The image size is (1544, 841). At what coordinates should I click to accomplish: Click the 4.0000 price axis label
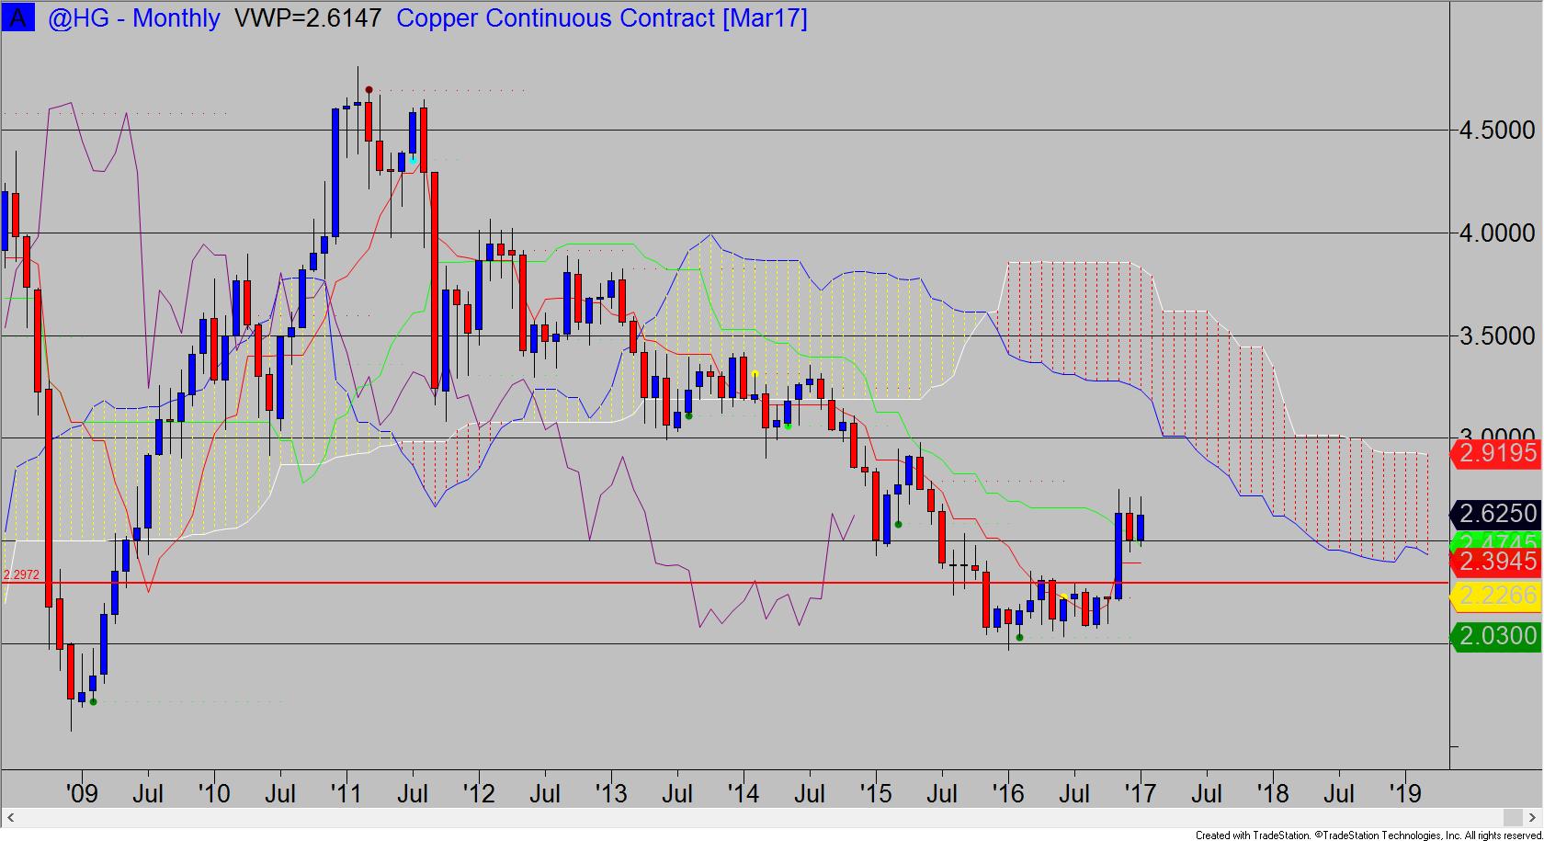coord(1497,233)
